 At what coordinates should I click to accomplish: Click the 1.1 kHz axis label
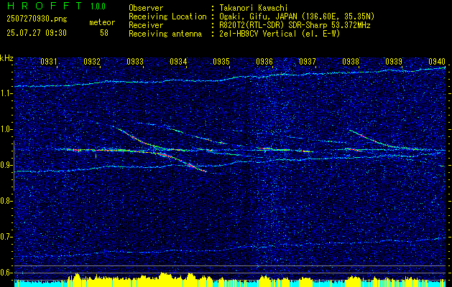(6, 93)
